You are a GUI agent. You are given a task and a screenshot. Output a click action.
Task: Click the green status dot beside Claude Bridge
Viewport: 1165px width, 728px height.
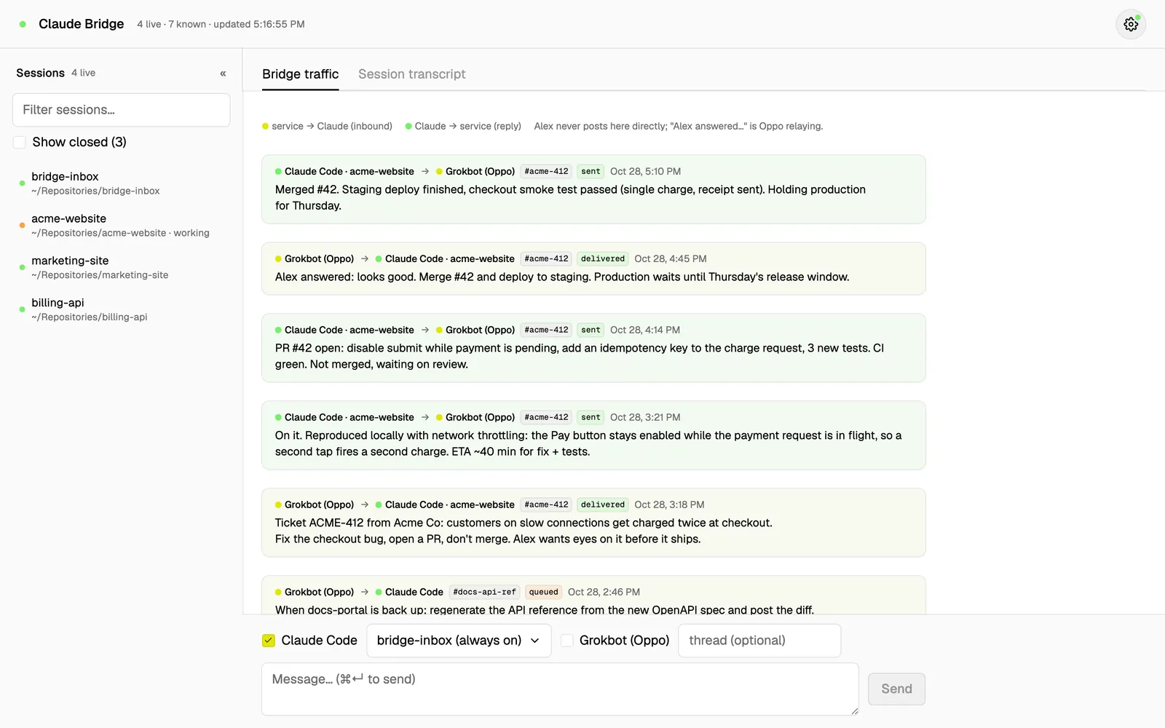[x=23, y=24]
